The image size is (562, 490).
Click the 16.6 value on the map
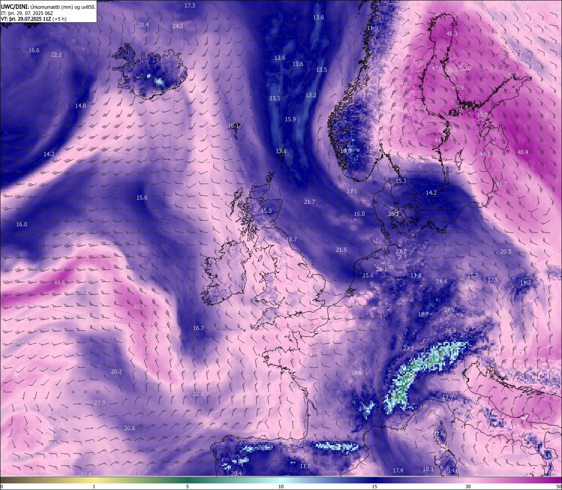(34, 50)
